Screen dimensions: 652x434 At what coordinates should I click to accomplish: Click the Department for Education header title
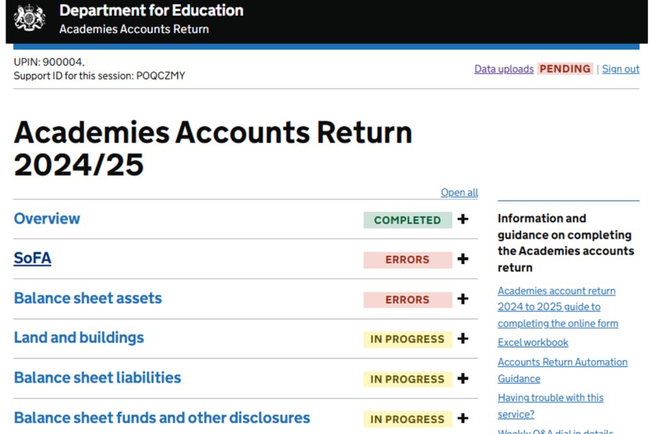151,11
